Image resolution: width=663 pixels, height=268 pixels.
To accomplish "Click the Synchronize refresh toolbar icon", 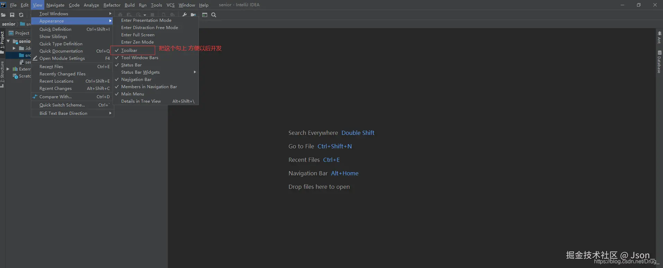I will tap(21, 15).
